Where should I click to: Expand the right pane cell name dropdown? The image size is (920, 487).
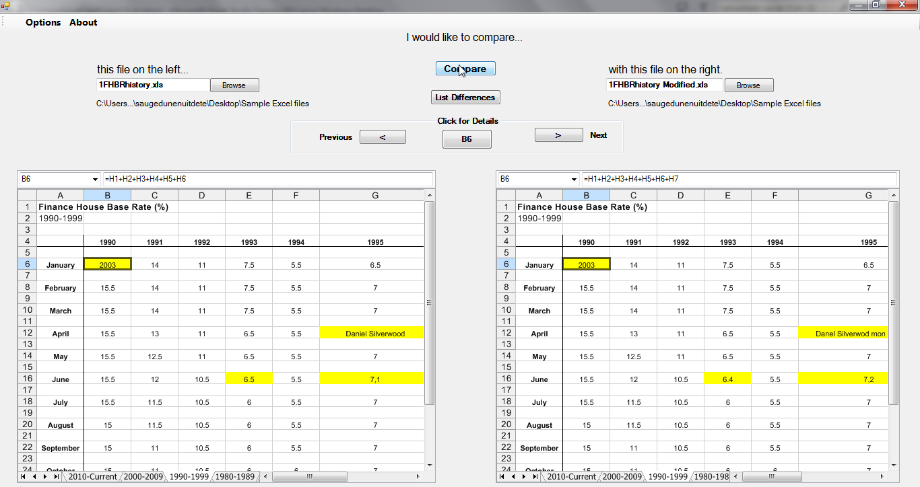point(574,180)
